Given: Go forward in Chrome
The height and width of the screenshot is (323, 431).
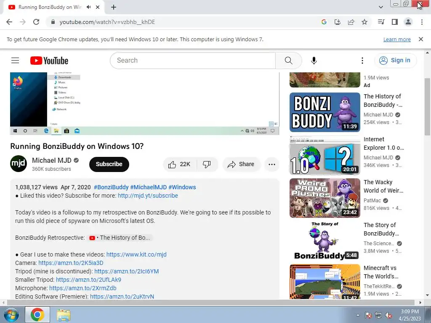Looking at the screenshot, I should click(23, 22).
